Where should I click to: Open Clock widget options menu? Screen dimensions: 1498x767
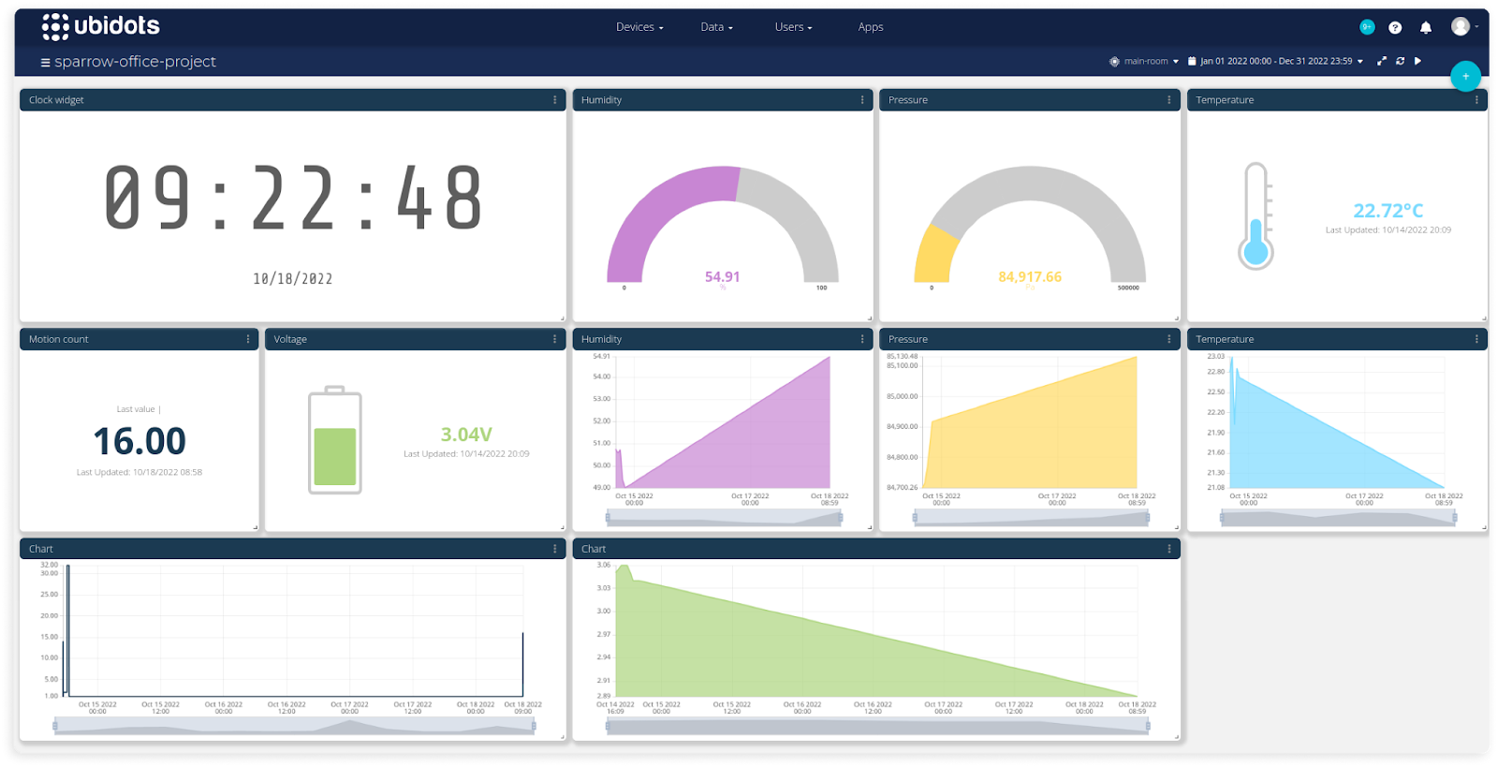pyautogui.click(x=554, y=100)
